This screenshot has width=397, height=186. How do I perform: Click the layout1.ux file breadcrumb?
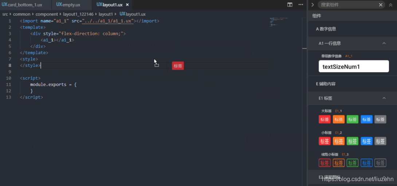tap(133, 14)
